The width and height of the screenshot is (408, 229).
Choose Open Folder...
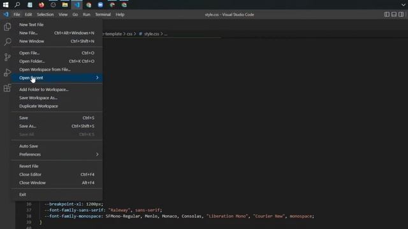57,61
